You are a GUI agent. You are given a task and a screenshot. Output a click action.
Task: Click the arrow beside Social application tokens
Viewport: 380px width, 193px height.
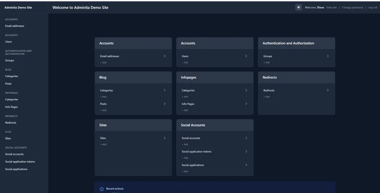click(246, 152)
